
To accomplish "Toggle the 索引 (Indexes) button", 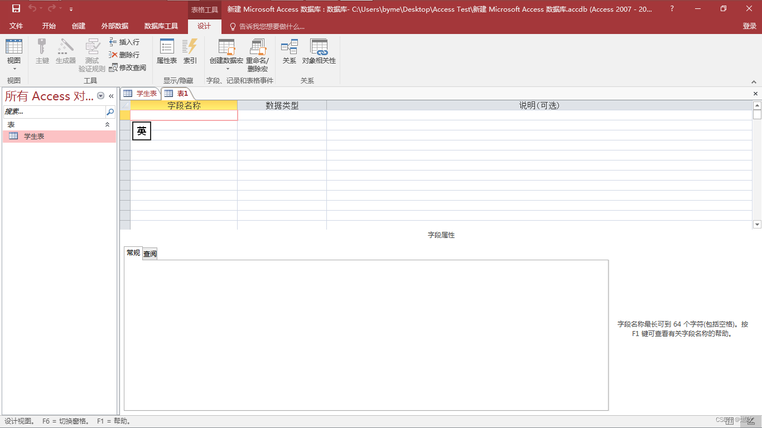I will pos(190,52).
